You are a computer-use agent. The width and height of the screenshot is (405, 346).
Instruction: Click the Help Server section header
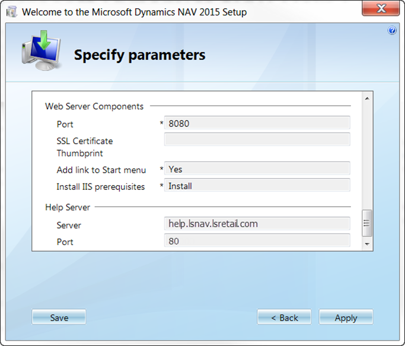pos(68,208)
